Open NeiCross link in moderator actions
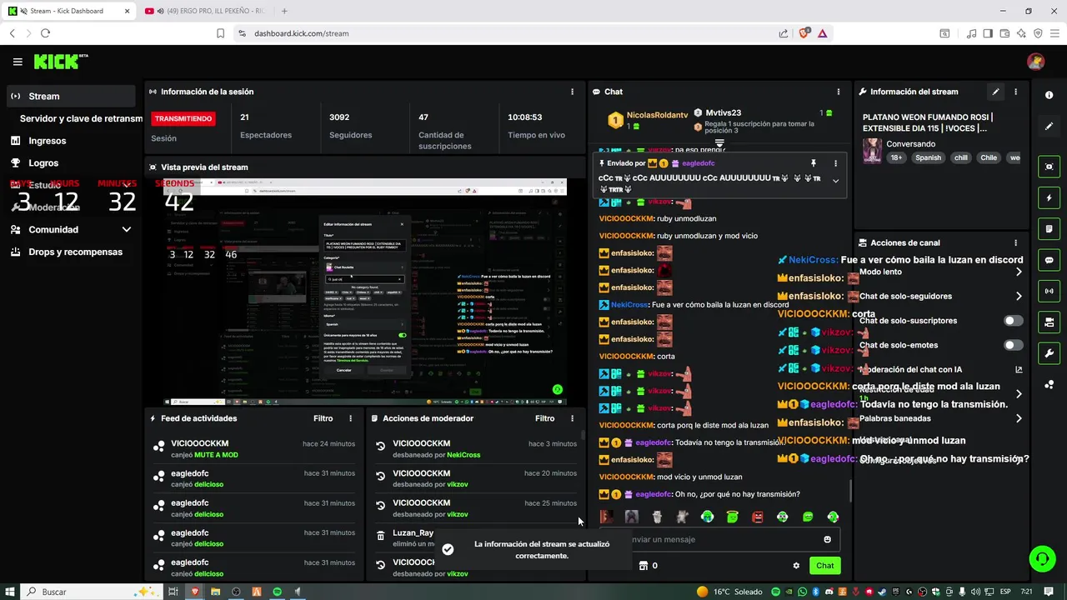The height and width of the screenshot is (600, 1067). coord(463,455)
